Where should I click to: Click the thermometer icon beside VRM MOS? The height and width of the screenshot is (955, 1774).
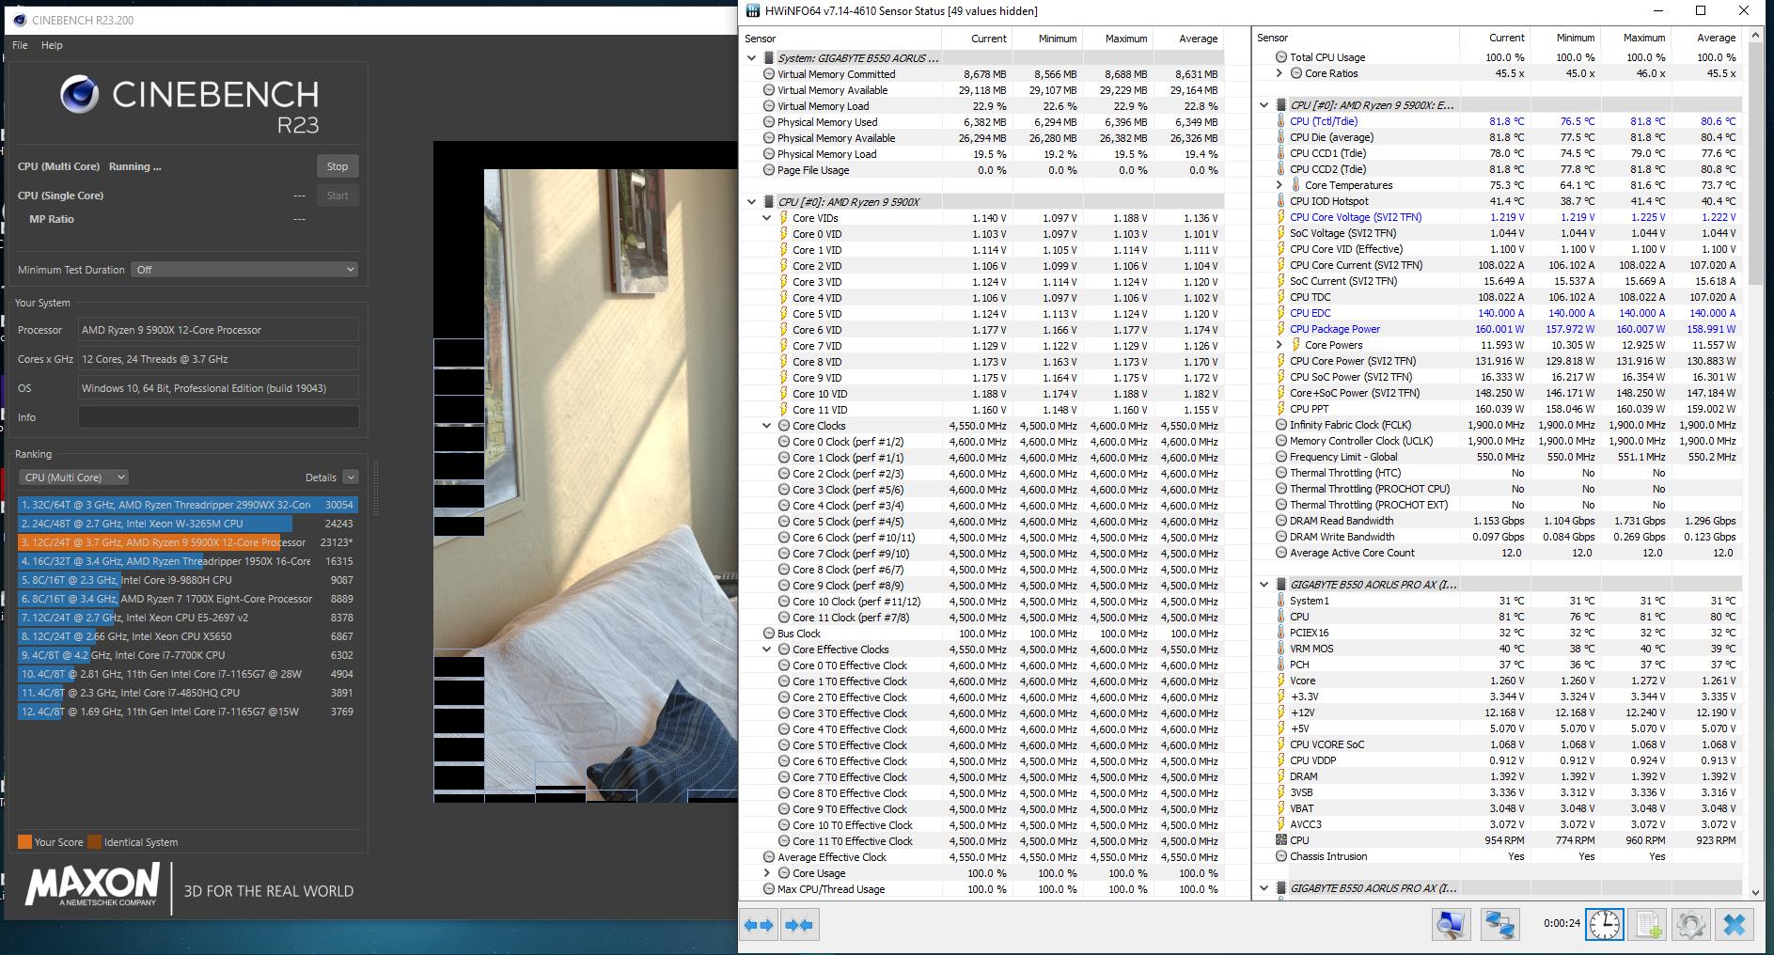[1280, 649]
